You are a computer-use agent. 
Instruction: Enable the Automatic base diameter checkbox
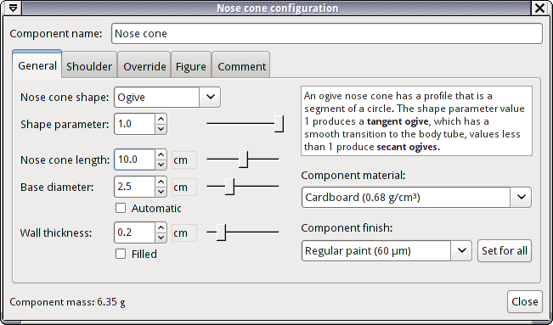pos(121,209)
